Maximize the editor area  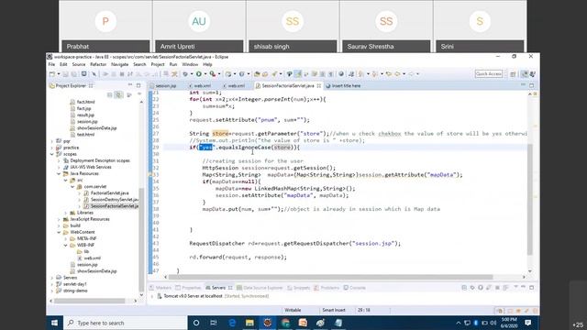tap(531, 85)
